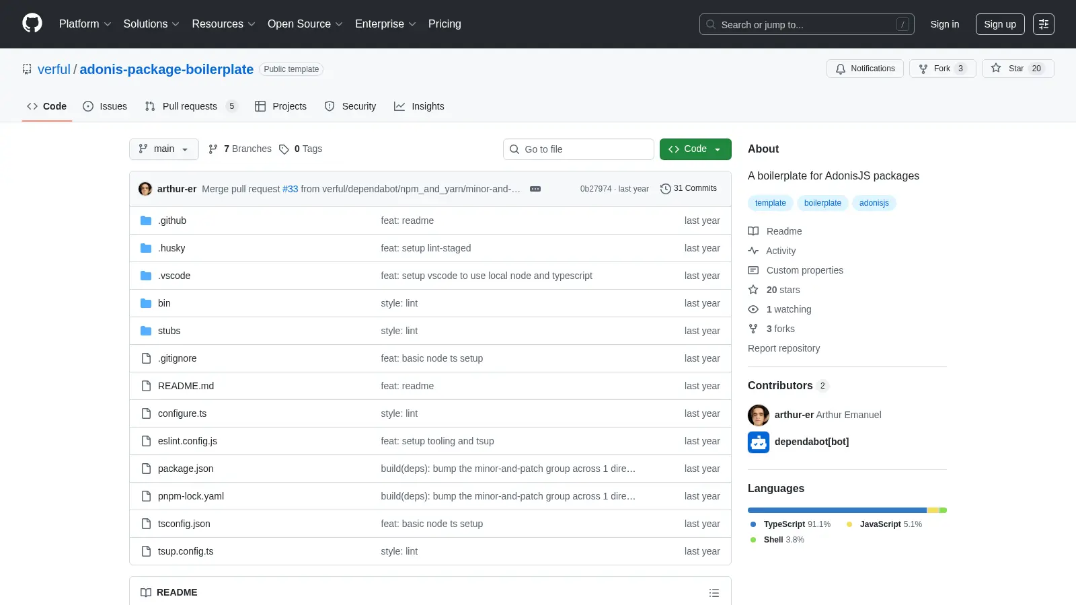Click the adonisjs topic tag
Viewport: 1076px width, 605px height.
[x=874, y=203]
